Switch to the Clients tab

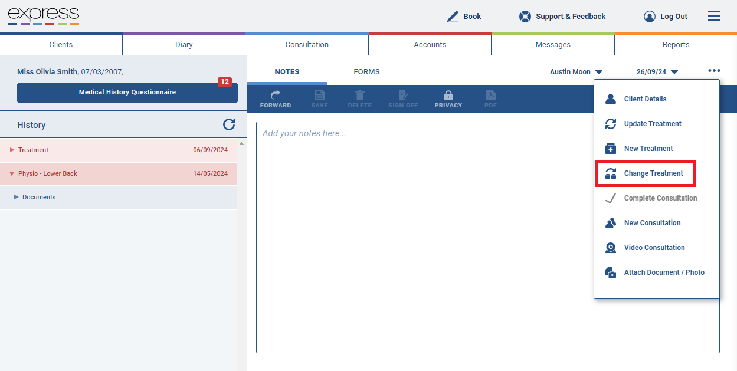(x=61, y=45)
